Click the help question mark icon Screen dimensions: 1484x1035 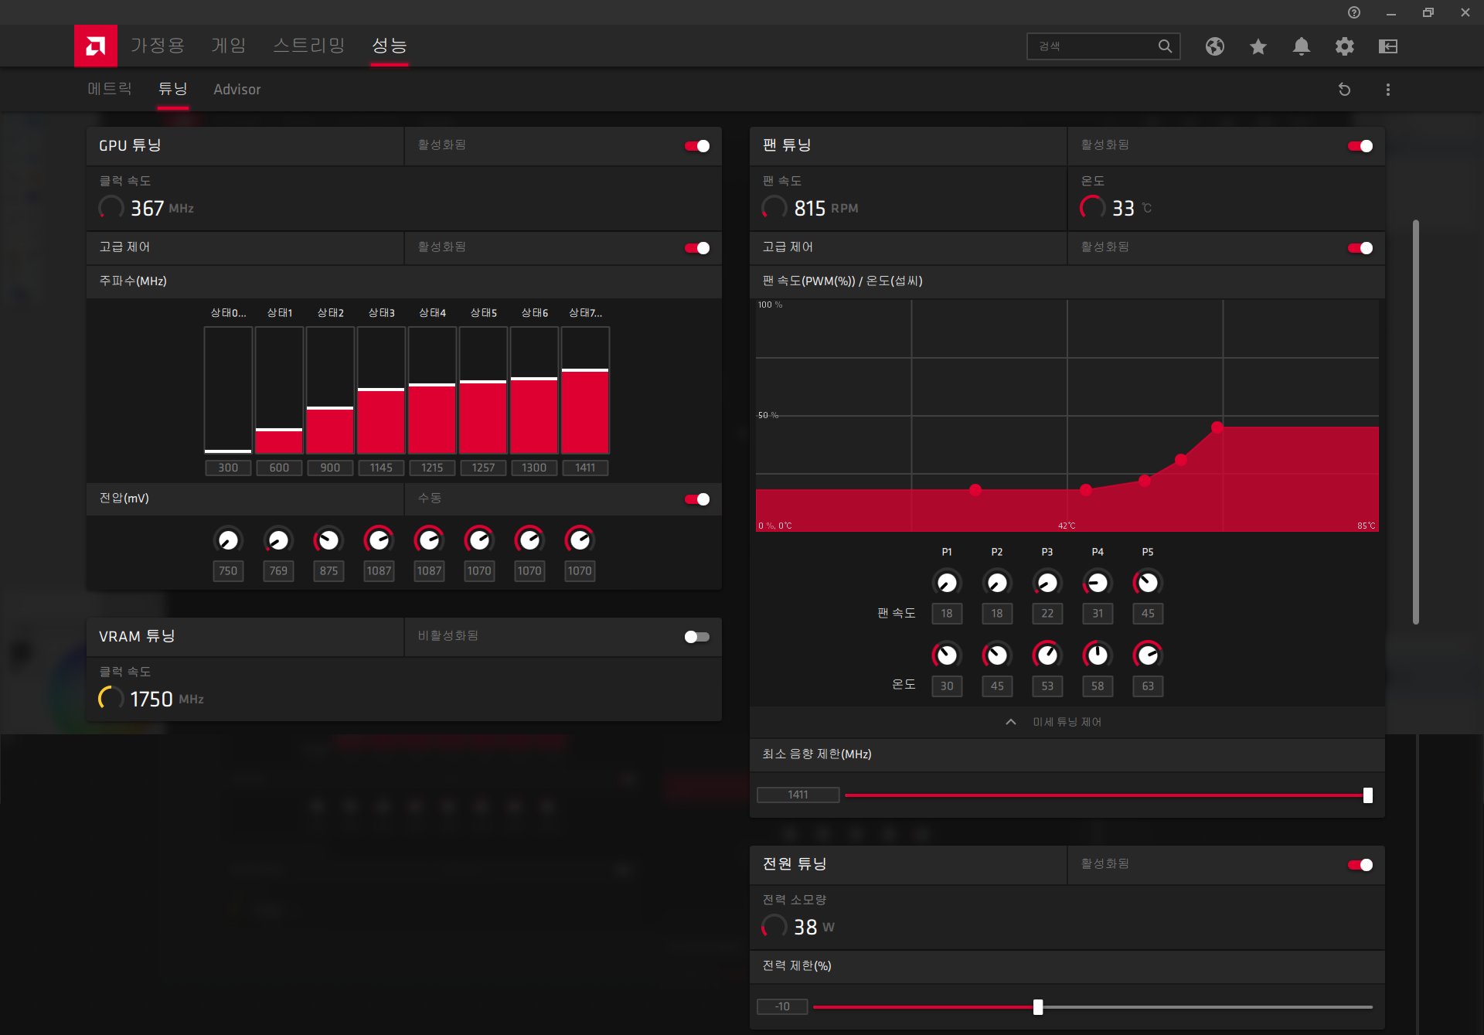point(1353,12)
